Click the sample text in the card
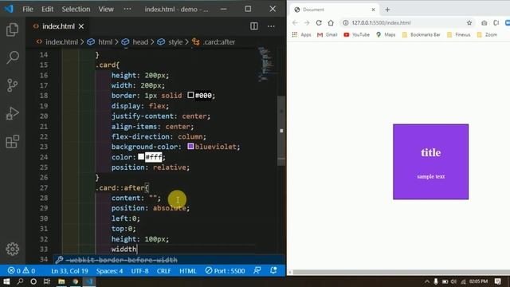Screen dimensions: 510x287 pyautogui.click(x=430, y=176)
